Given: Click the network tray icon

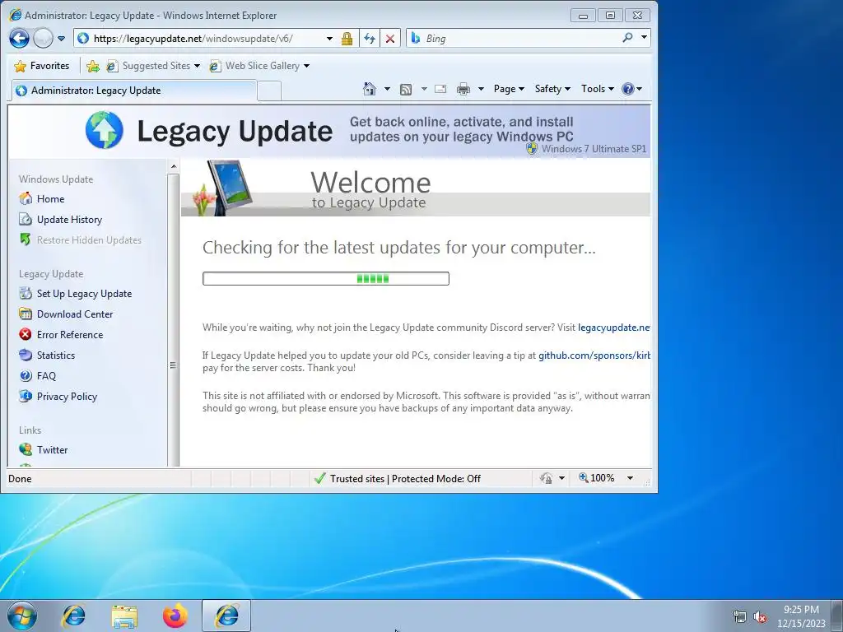Looking at the screenshot, I should point(740,616).
